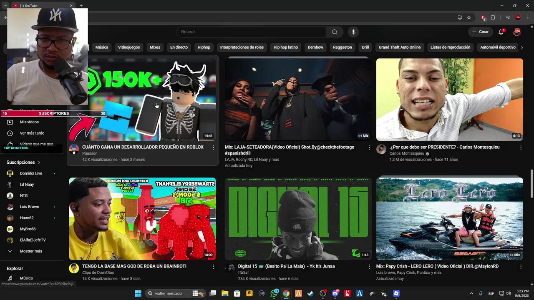
Task: Play the Digital 15 video thumbnail
Action: tap(298, 219)
